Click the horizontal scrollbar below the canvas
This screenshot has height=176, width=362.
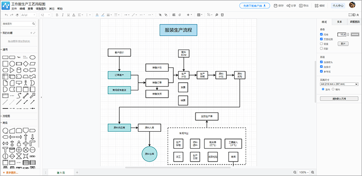[x=178, y=167]
